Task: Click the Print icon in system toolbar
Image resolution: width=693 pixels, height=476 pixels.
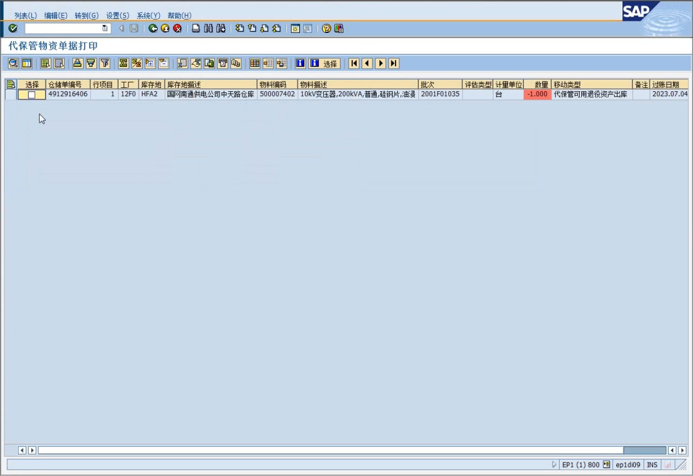Action: 196,29
